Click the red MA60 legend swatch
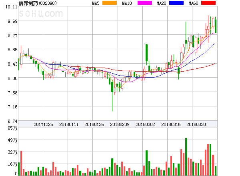This screenshot has height=176, width=240. click(x=208, y=3)
